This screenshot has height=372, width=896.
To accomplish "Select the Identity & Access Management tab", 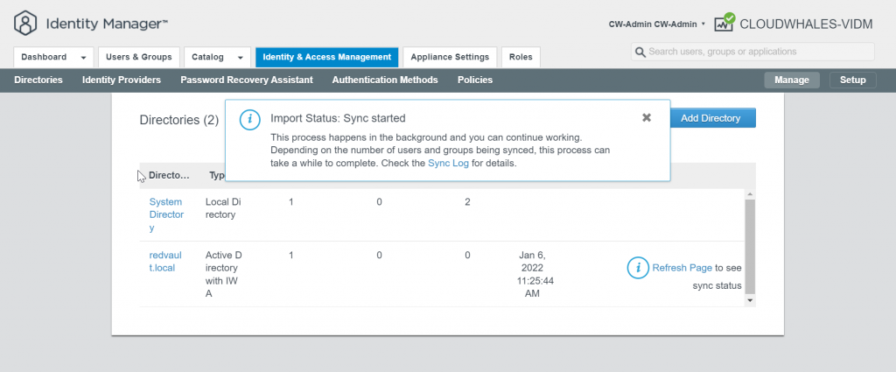I will 327,57.
